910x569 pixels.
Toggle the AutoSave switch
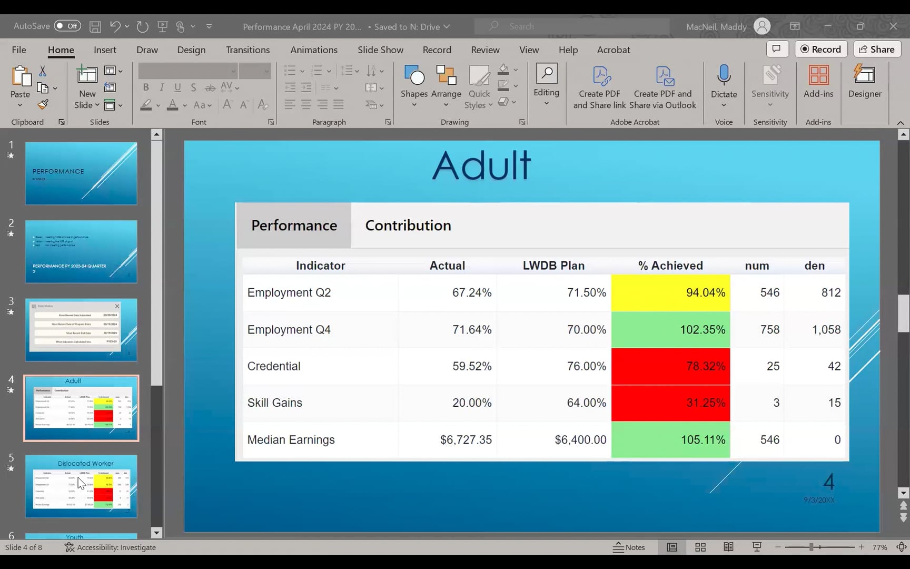(x=67, y=26)
